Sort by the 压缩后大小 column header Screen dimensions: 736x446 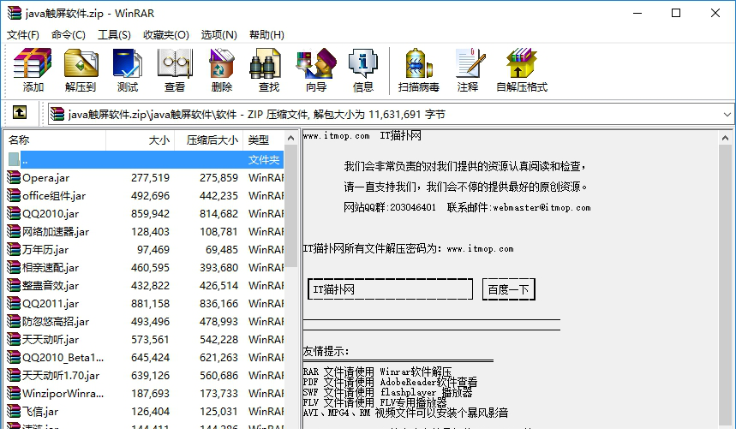click(209, 140)
